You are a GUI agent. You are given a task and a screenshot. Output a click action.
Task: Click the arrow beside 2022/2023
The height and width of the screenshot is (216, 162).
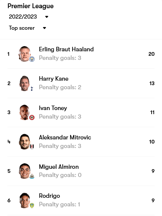coord(47,17)
